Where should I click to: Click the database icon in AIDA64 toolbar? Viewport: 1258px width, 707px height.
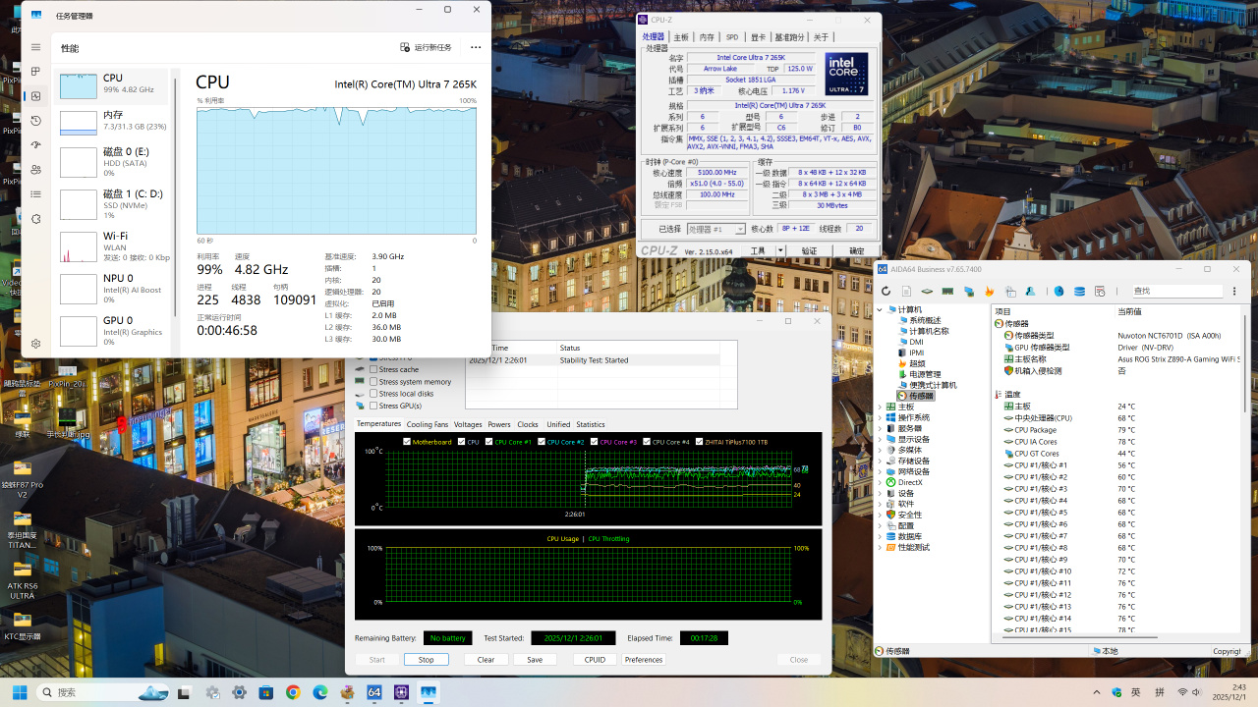[1080, 292]
